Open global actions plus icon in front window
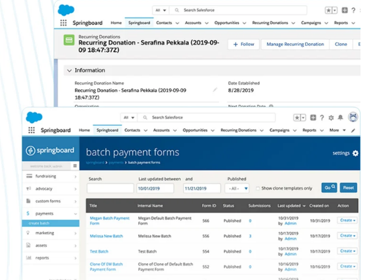368x280 pixels. tap(313, 118)
